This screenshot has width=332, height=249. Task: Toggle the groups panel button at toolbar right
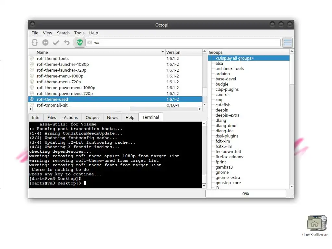(x=288, y=42)
